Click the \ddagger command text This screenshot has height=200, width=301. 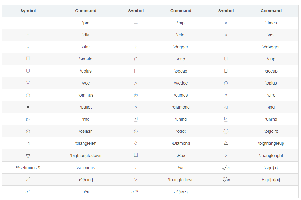click(x=271, y=47)
